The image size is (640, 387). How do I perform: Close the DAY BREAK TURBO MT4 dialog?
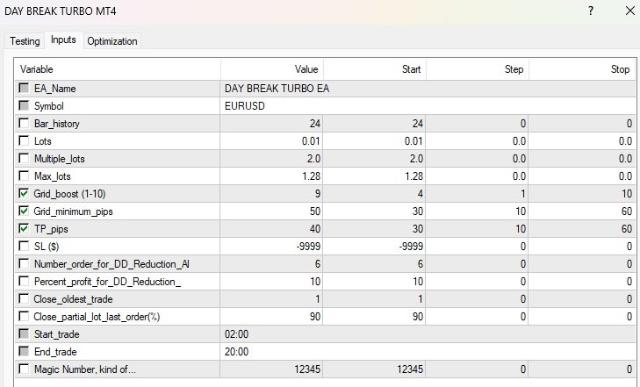click(630, 11)
